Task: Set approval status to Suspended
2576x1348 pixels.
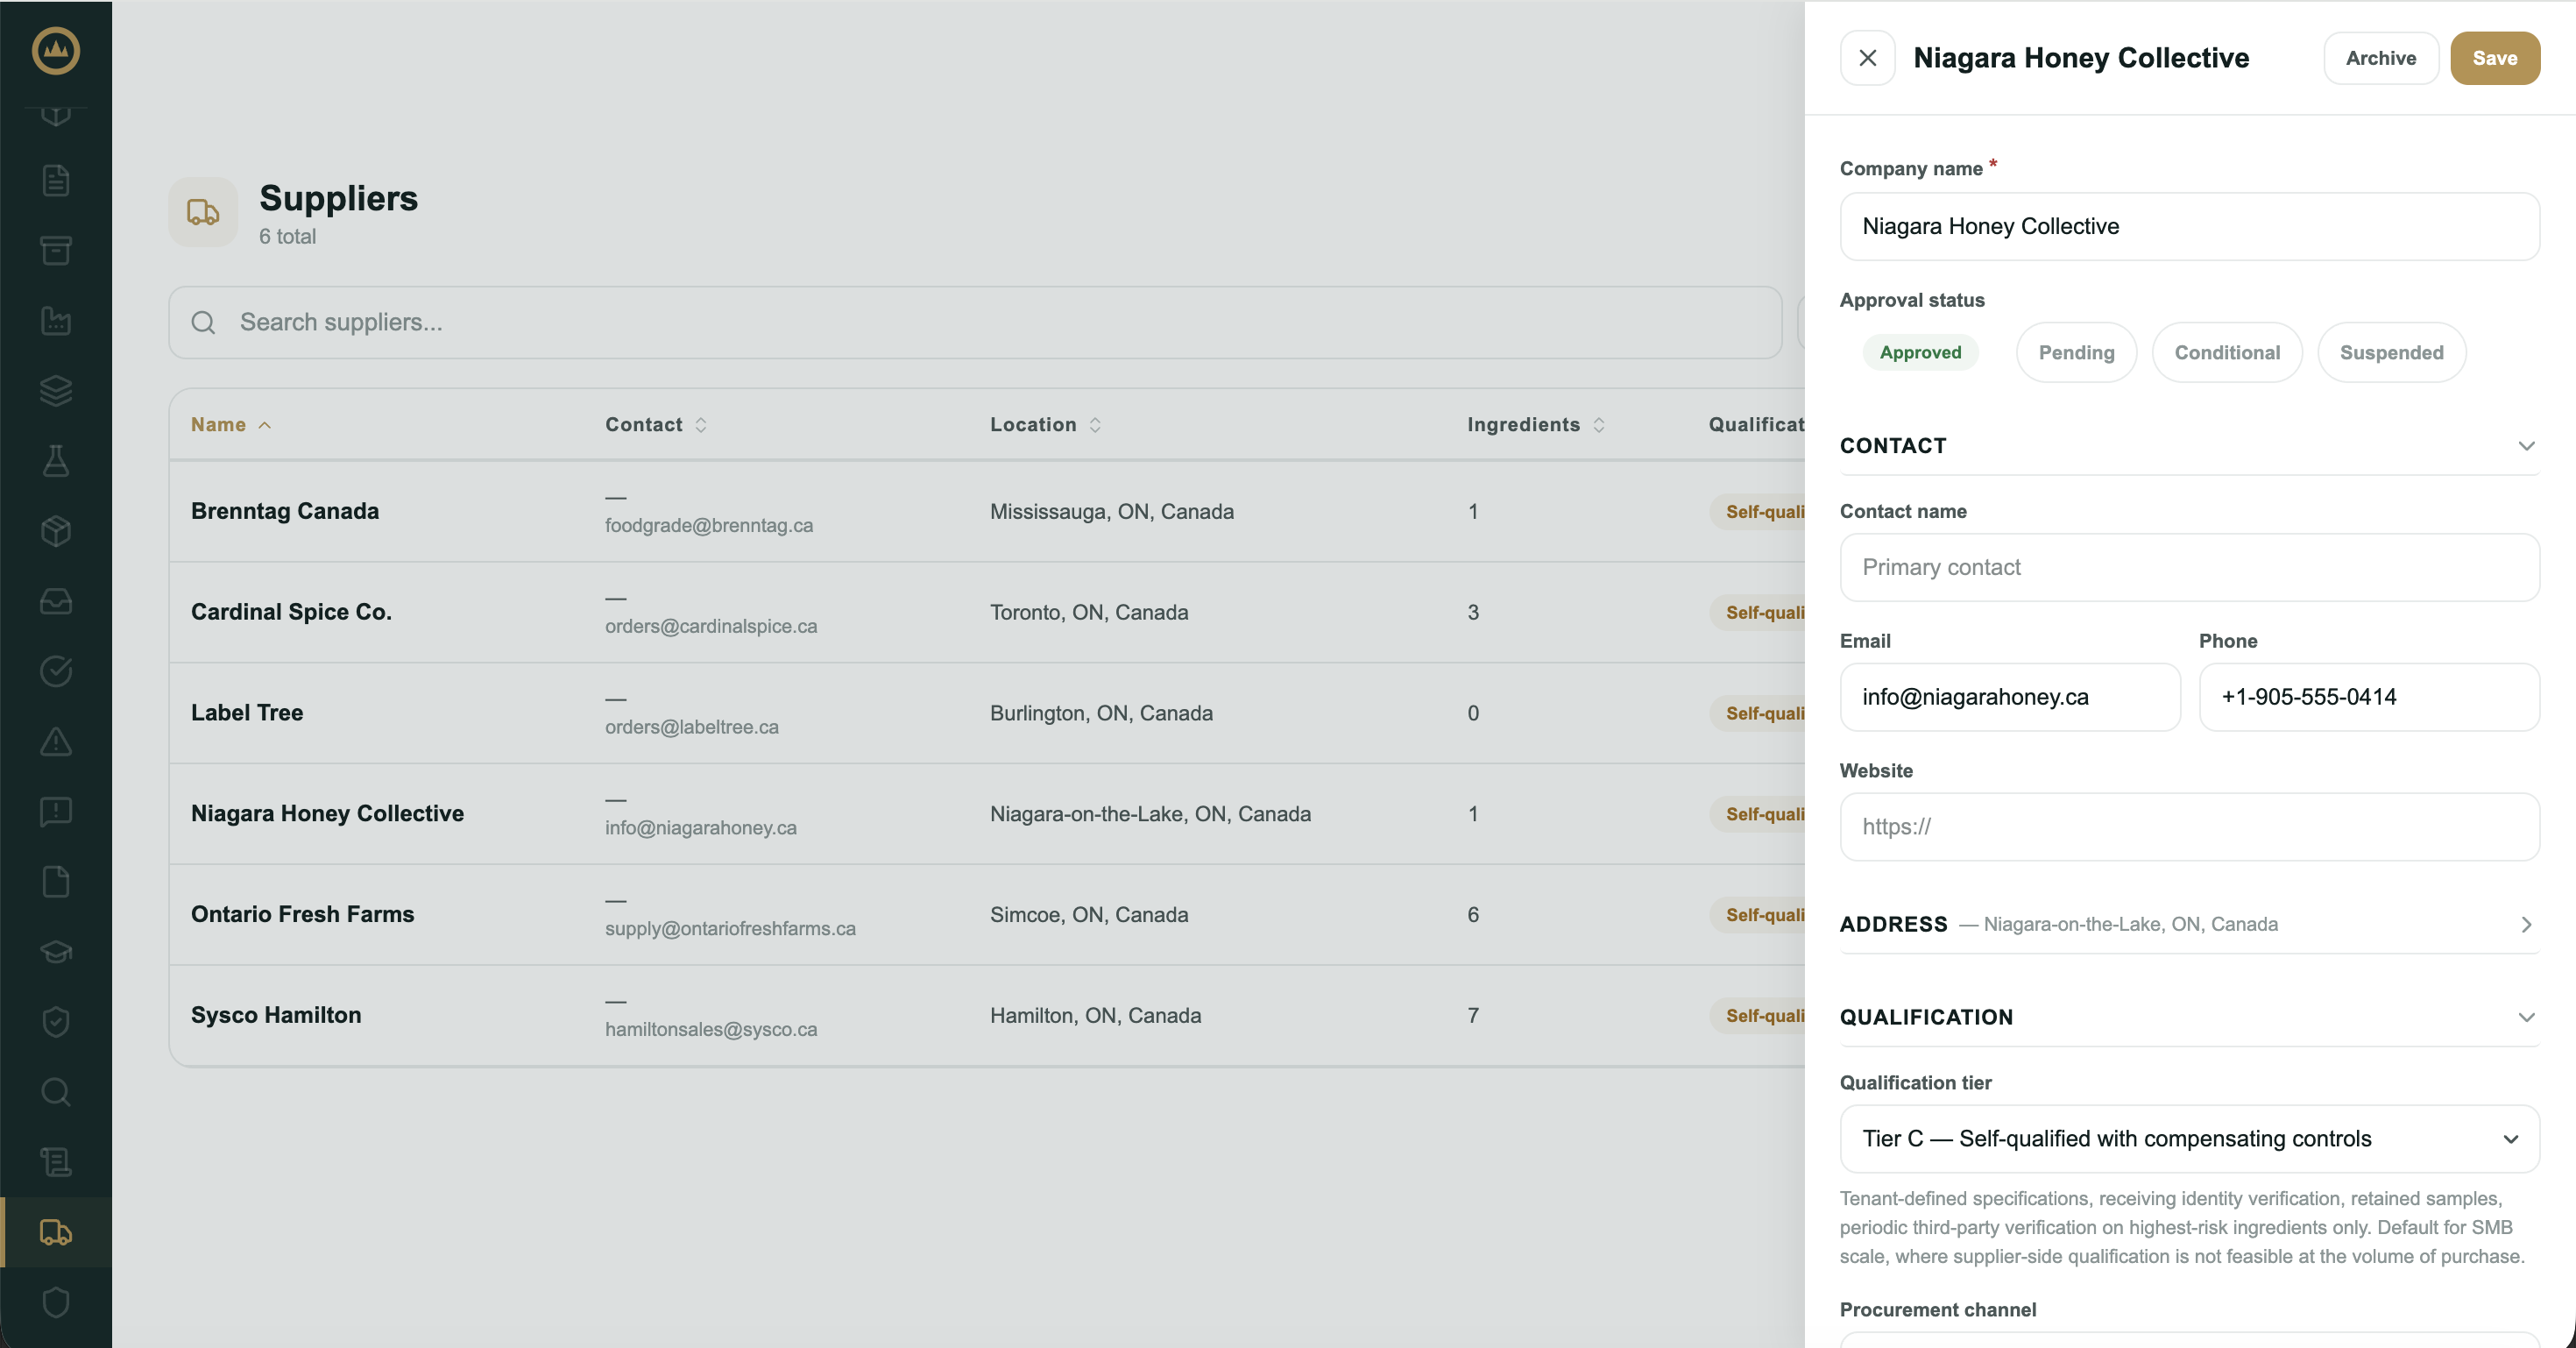Action: coord(2391,352)
